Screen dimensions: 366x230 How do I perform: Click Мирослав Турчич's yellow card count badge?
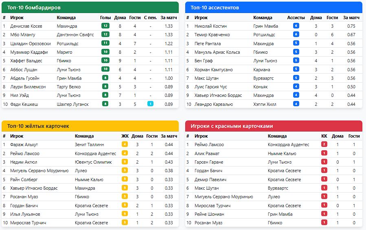[x=125, y=223]
